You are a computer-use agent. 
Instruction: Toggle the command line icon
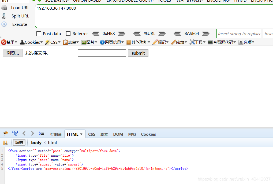[x=42, y=134]
